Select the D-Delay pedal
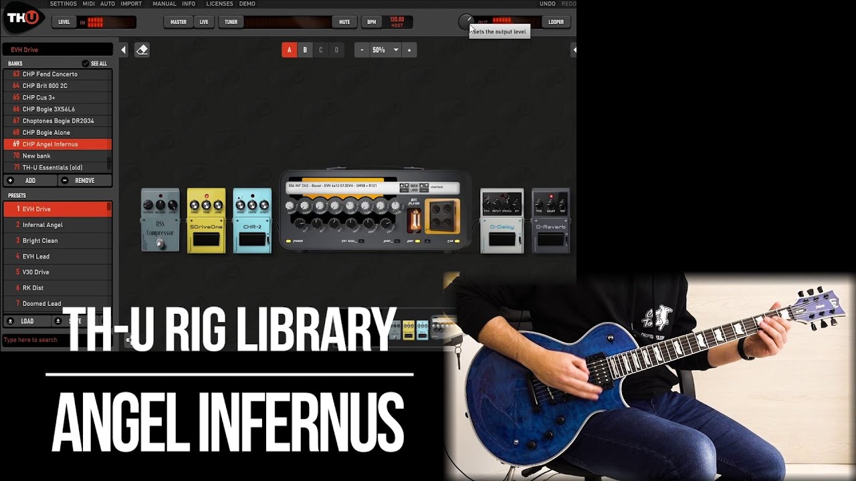The height and width of the screenshot is (481, 856). tap(502, 220)
